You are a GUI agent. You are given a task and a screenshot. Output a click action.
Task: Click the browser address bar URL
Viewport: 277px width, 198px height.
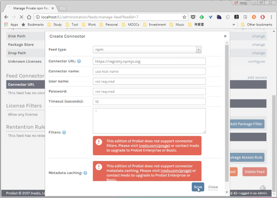pos(90,17)
